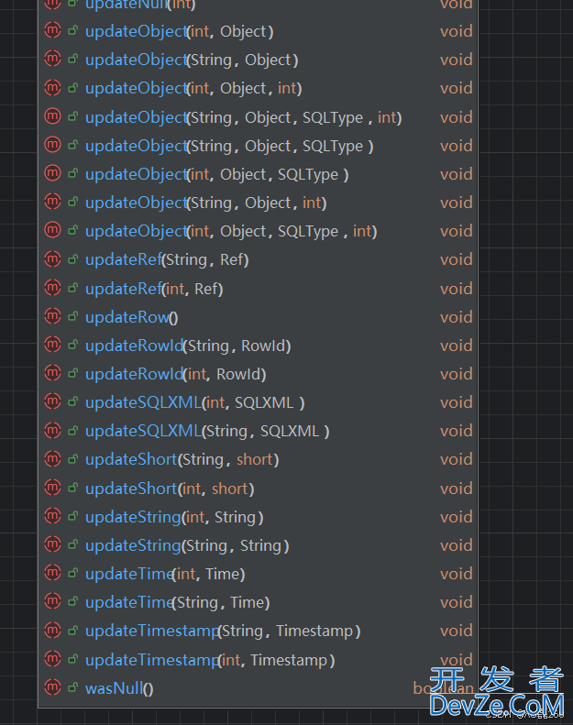Click method icon beside updateShort(String, short)
Viewport: 573px width, 725px height.
[x=53, y=458]
